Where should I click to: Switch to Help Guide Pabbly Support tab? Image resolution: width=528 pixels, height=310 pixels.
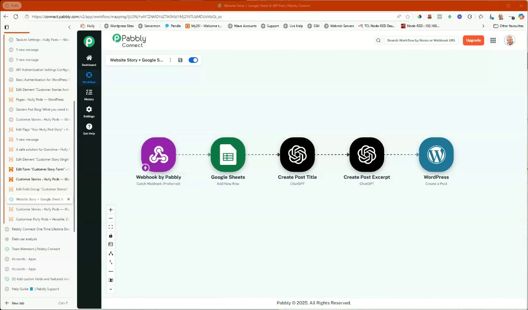click(37, 289)
